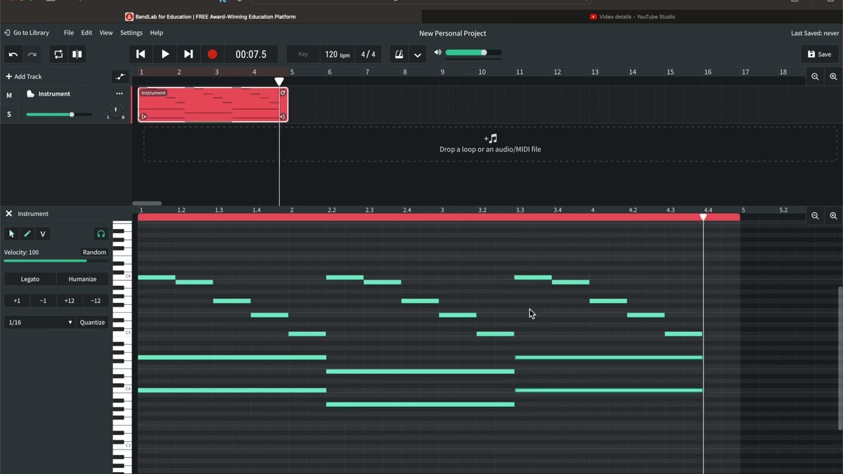Open the 1/16 quantize value dropdown
The width and height of the screenshot is (843, 474).
pos(40,322)
